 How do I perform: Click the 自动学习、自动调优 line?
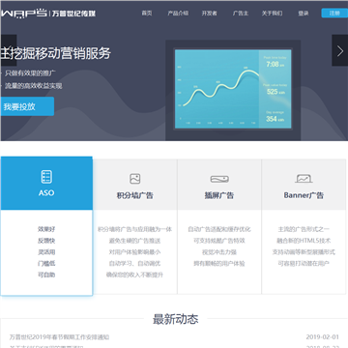[134, 264]
